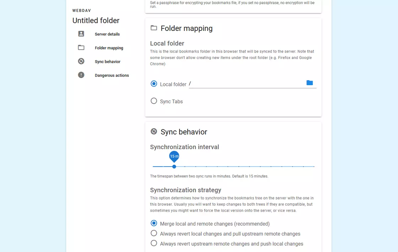Go to Sync behavior section
The image size is (398, 252).
click(108, 62)
